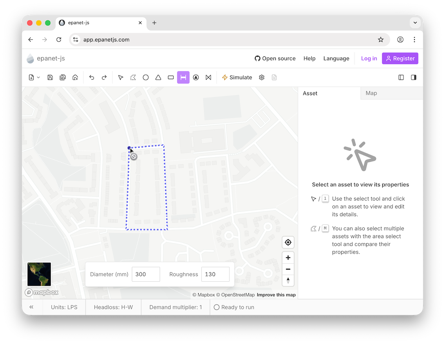The width and height of the screenshot is (445, 344).
Task: Undo the last action
Action: [x=92, y=77]
